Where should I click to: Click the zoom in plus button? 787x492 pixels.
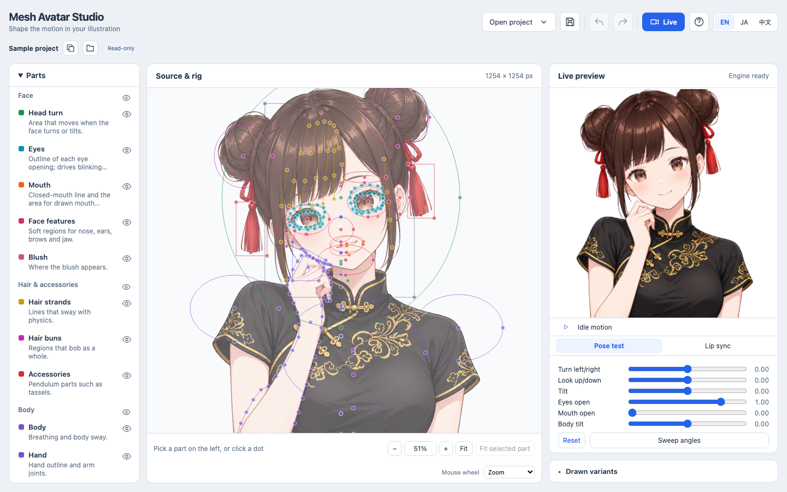[x=446, y=449]
